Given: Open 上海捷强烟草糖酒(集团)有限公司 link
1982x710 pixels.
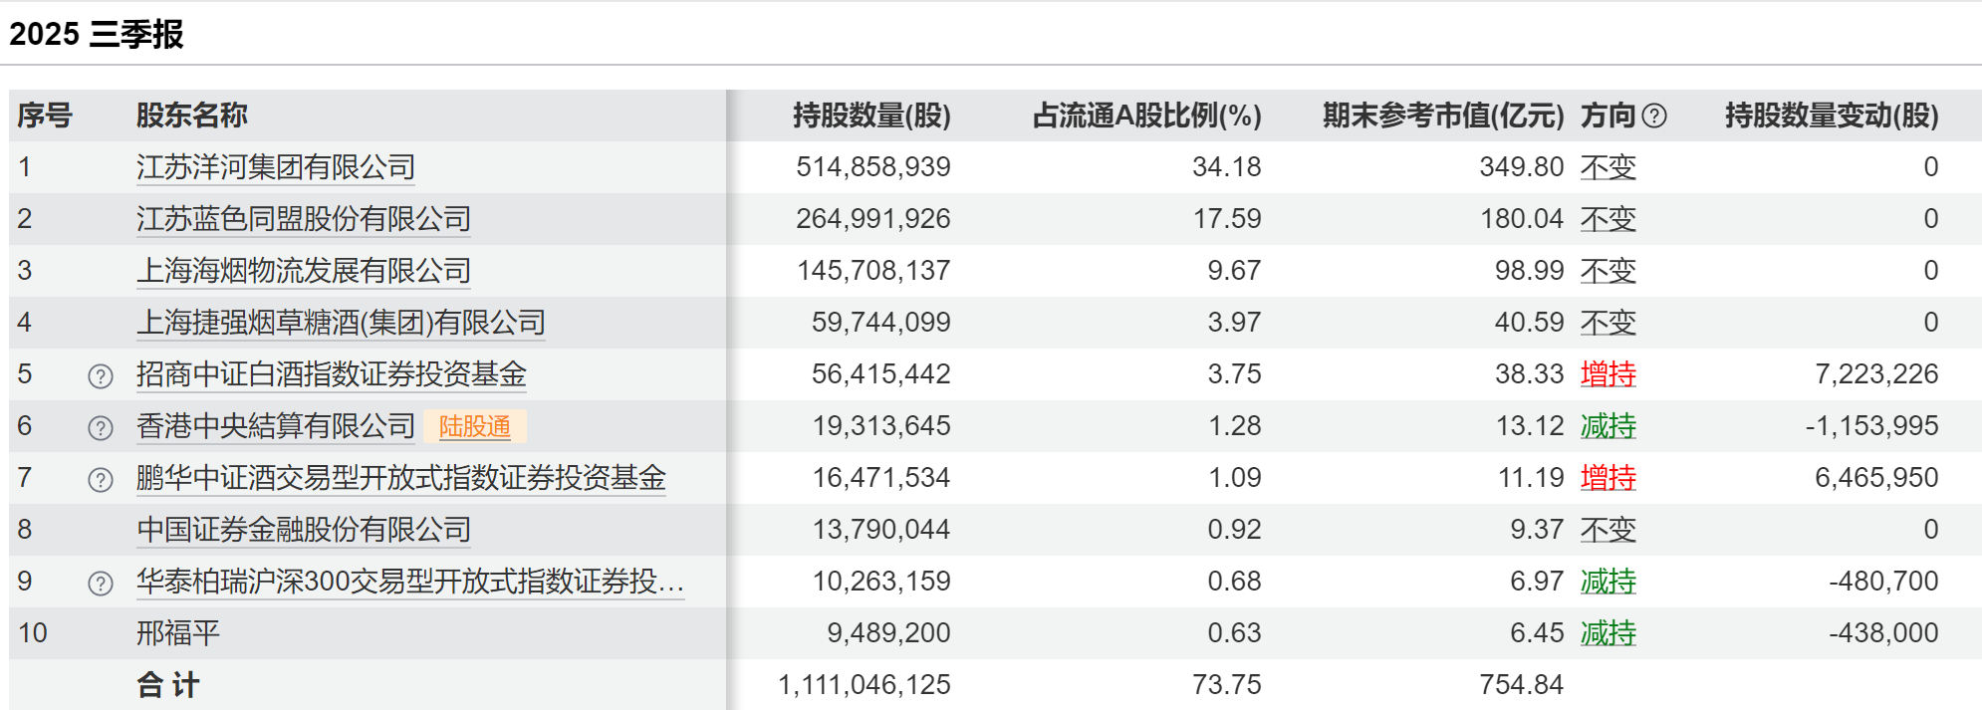Looking at the screenshot, I should tap(341, 323).
